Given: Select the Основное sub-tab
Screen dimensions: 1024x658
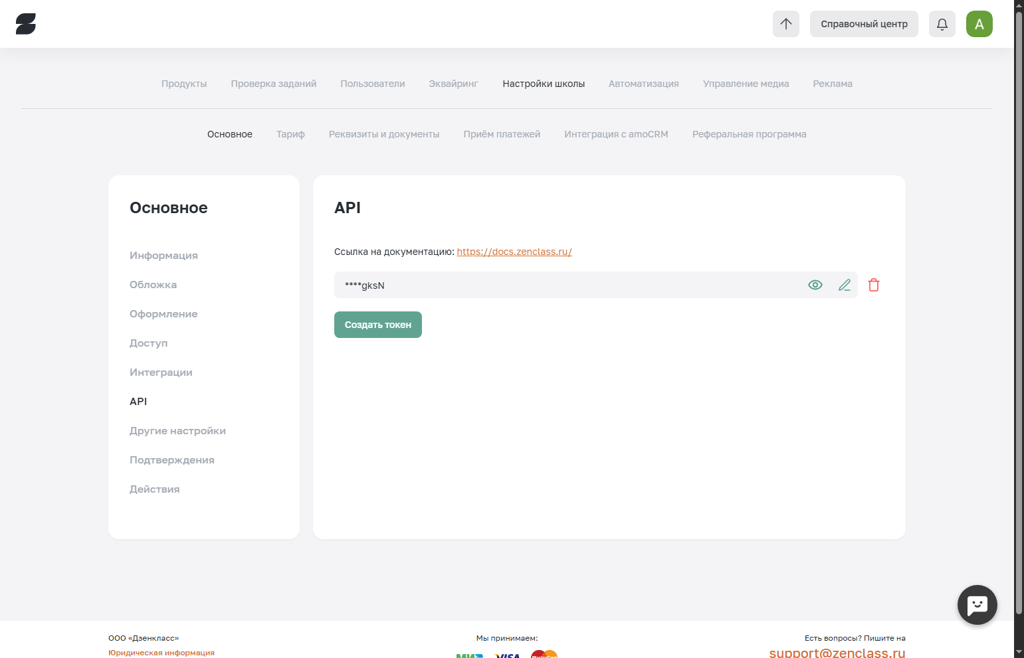Looking at the screenshot, I should click(230, 134).
